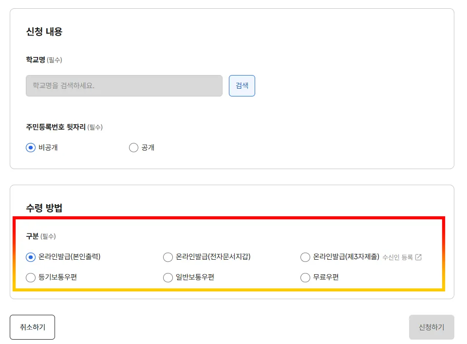Click the 수령 방법 heading
Viewport: 467px width, 344px height.
click(x=44, y=208)
